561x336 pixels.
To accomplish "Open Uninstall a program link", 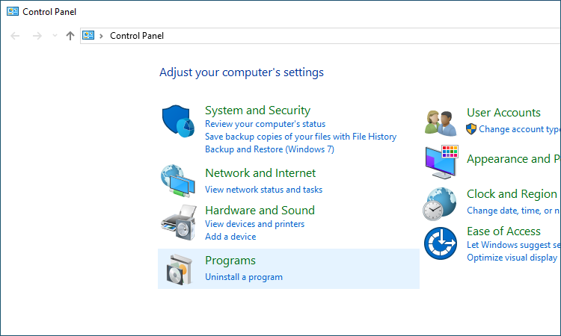I will pyautogui.click(x=244, y=277).
